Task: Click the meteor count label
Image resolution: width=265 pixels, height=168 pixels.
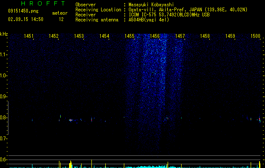Action: pos(60,13)
